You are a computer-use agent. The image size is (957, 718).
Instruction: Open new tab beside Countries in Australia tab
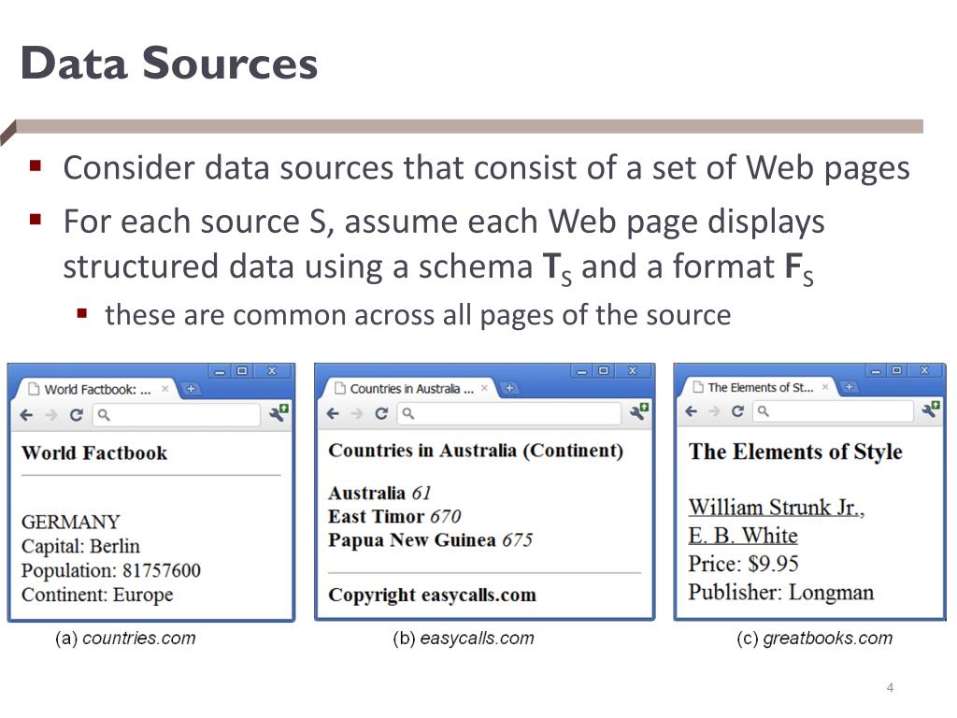[509, 388]
